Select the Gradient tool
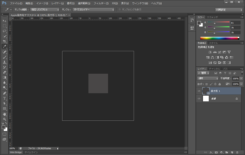This screenshot has height=155, width=245. 4,77
